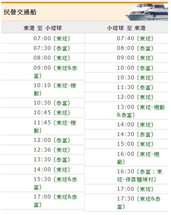
Task: Click the ferry boat image in header
Action: [x=147, y=12]
